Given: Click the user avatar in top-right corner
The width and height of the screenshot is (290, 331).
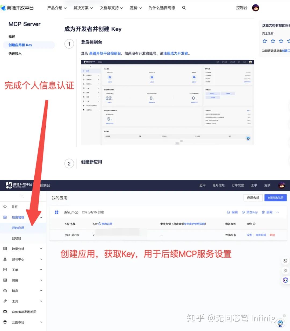Looking at the screenshot, I should (x=255, y=8).
